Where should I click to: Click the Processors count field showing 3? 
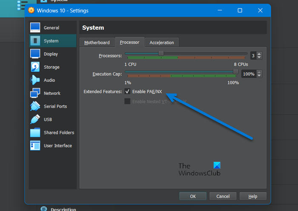(x=253, y=56)
